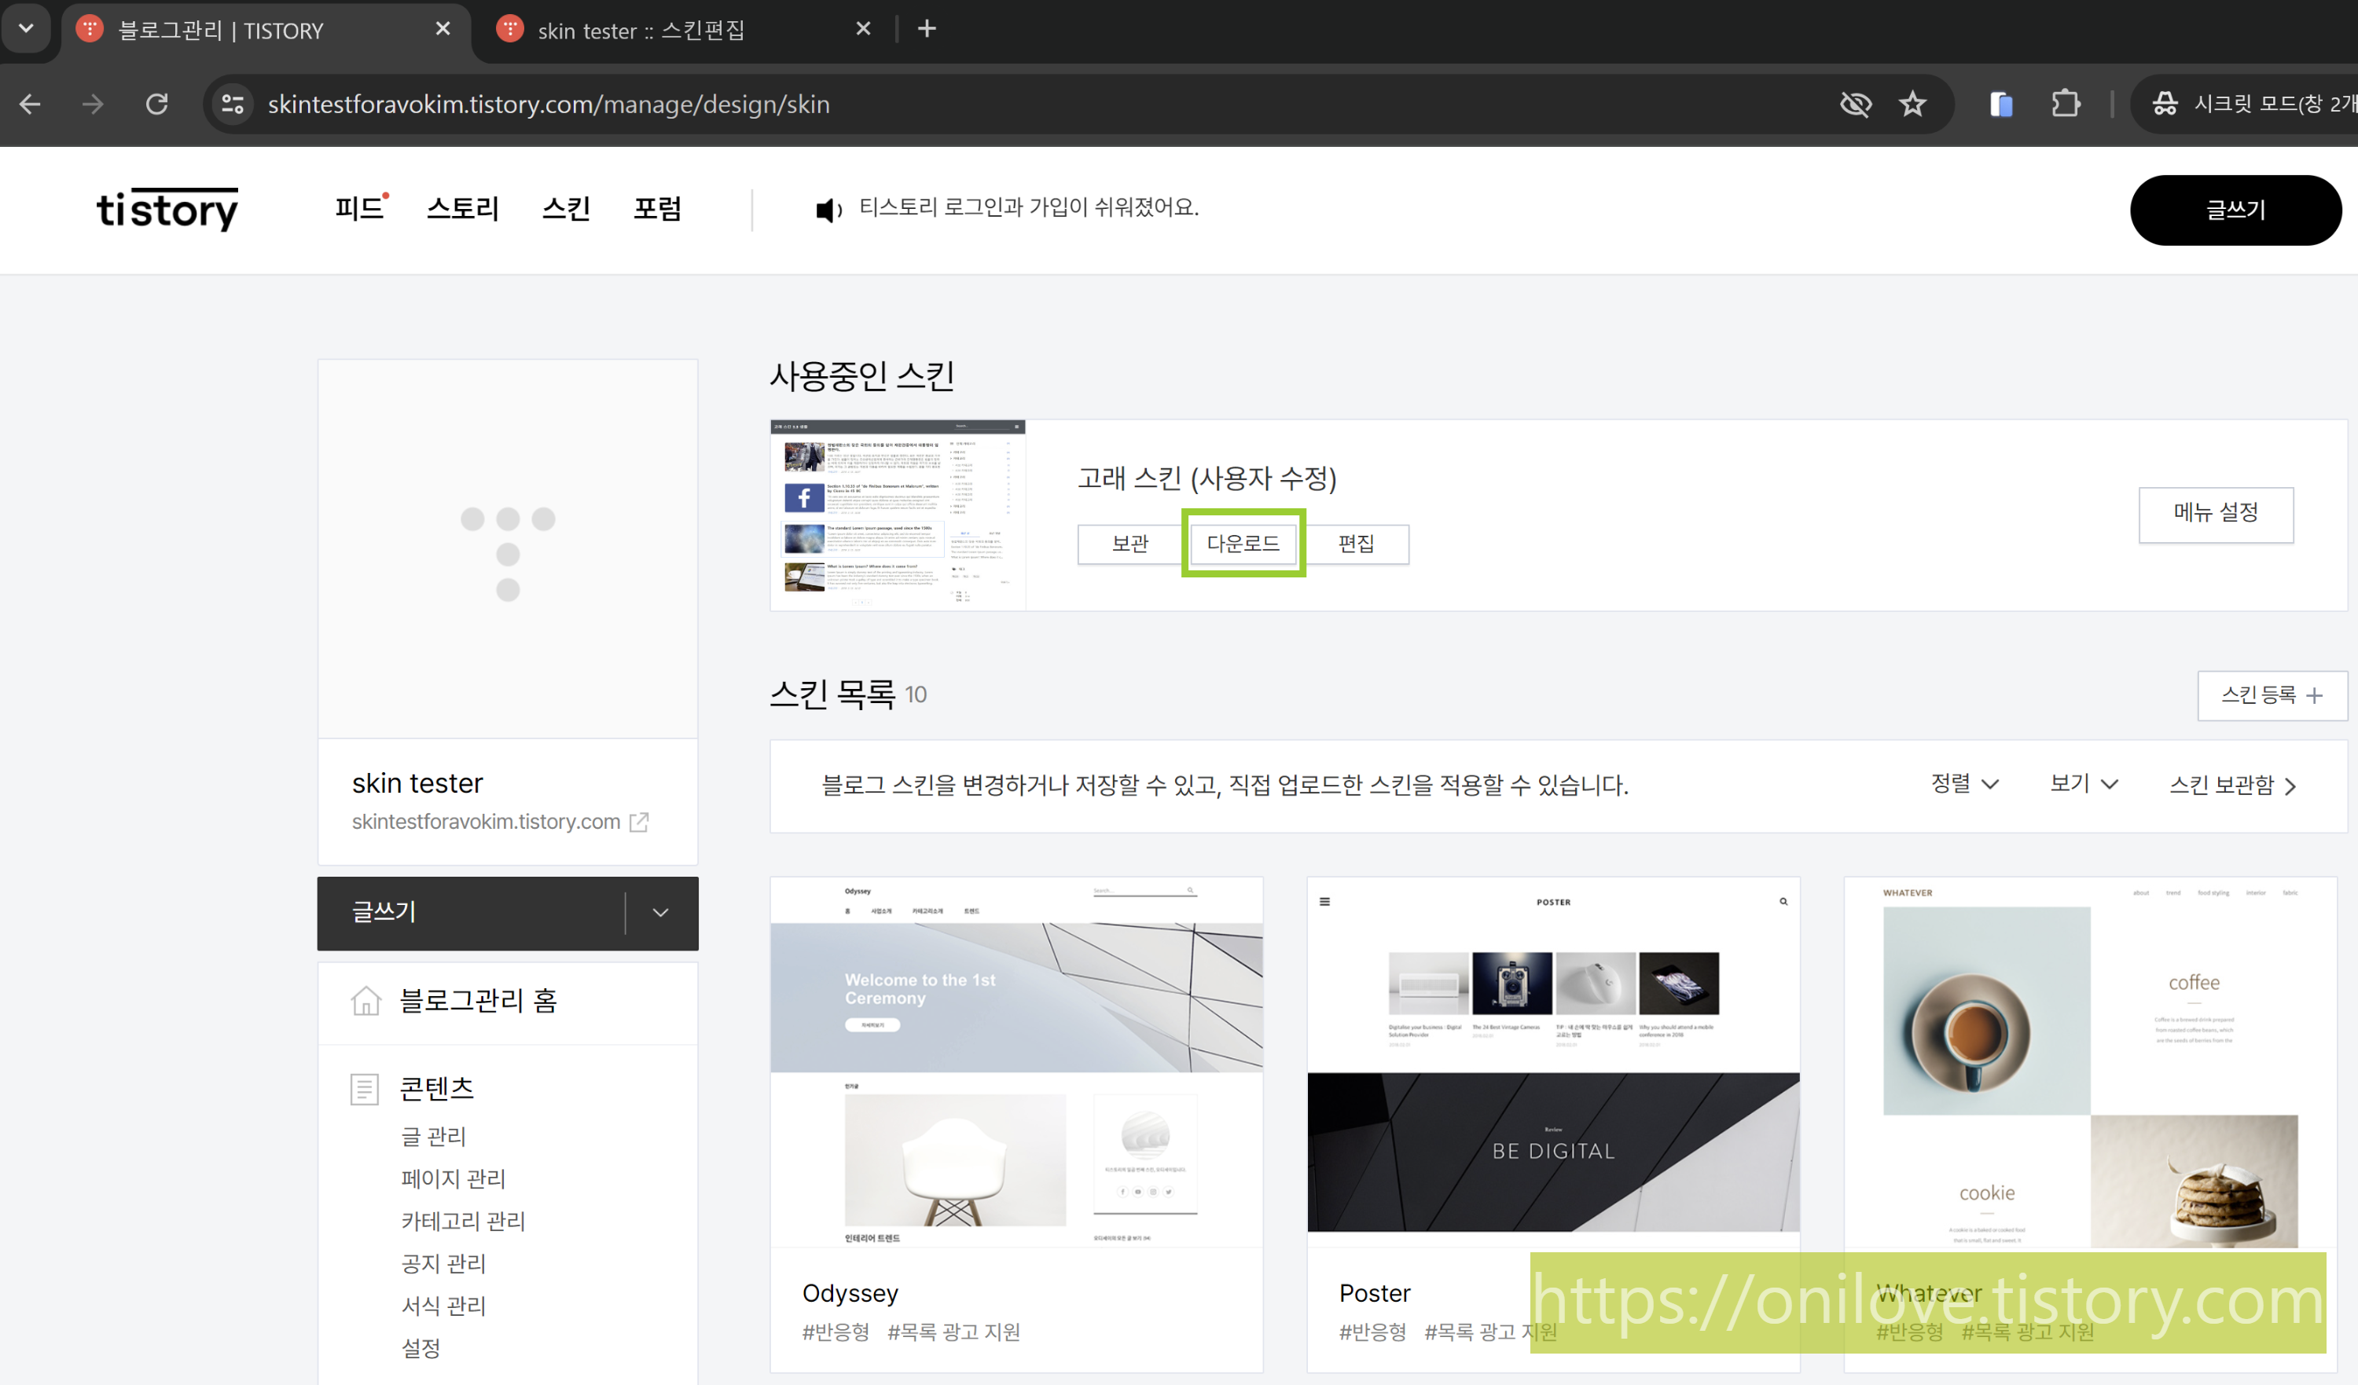This screenshot has width=2358, height=1385.
Task: Open 메뉴 설정 button
Action: click(x=2216, y=514)
